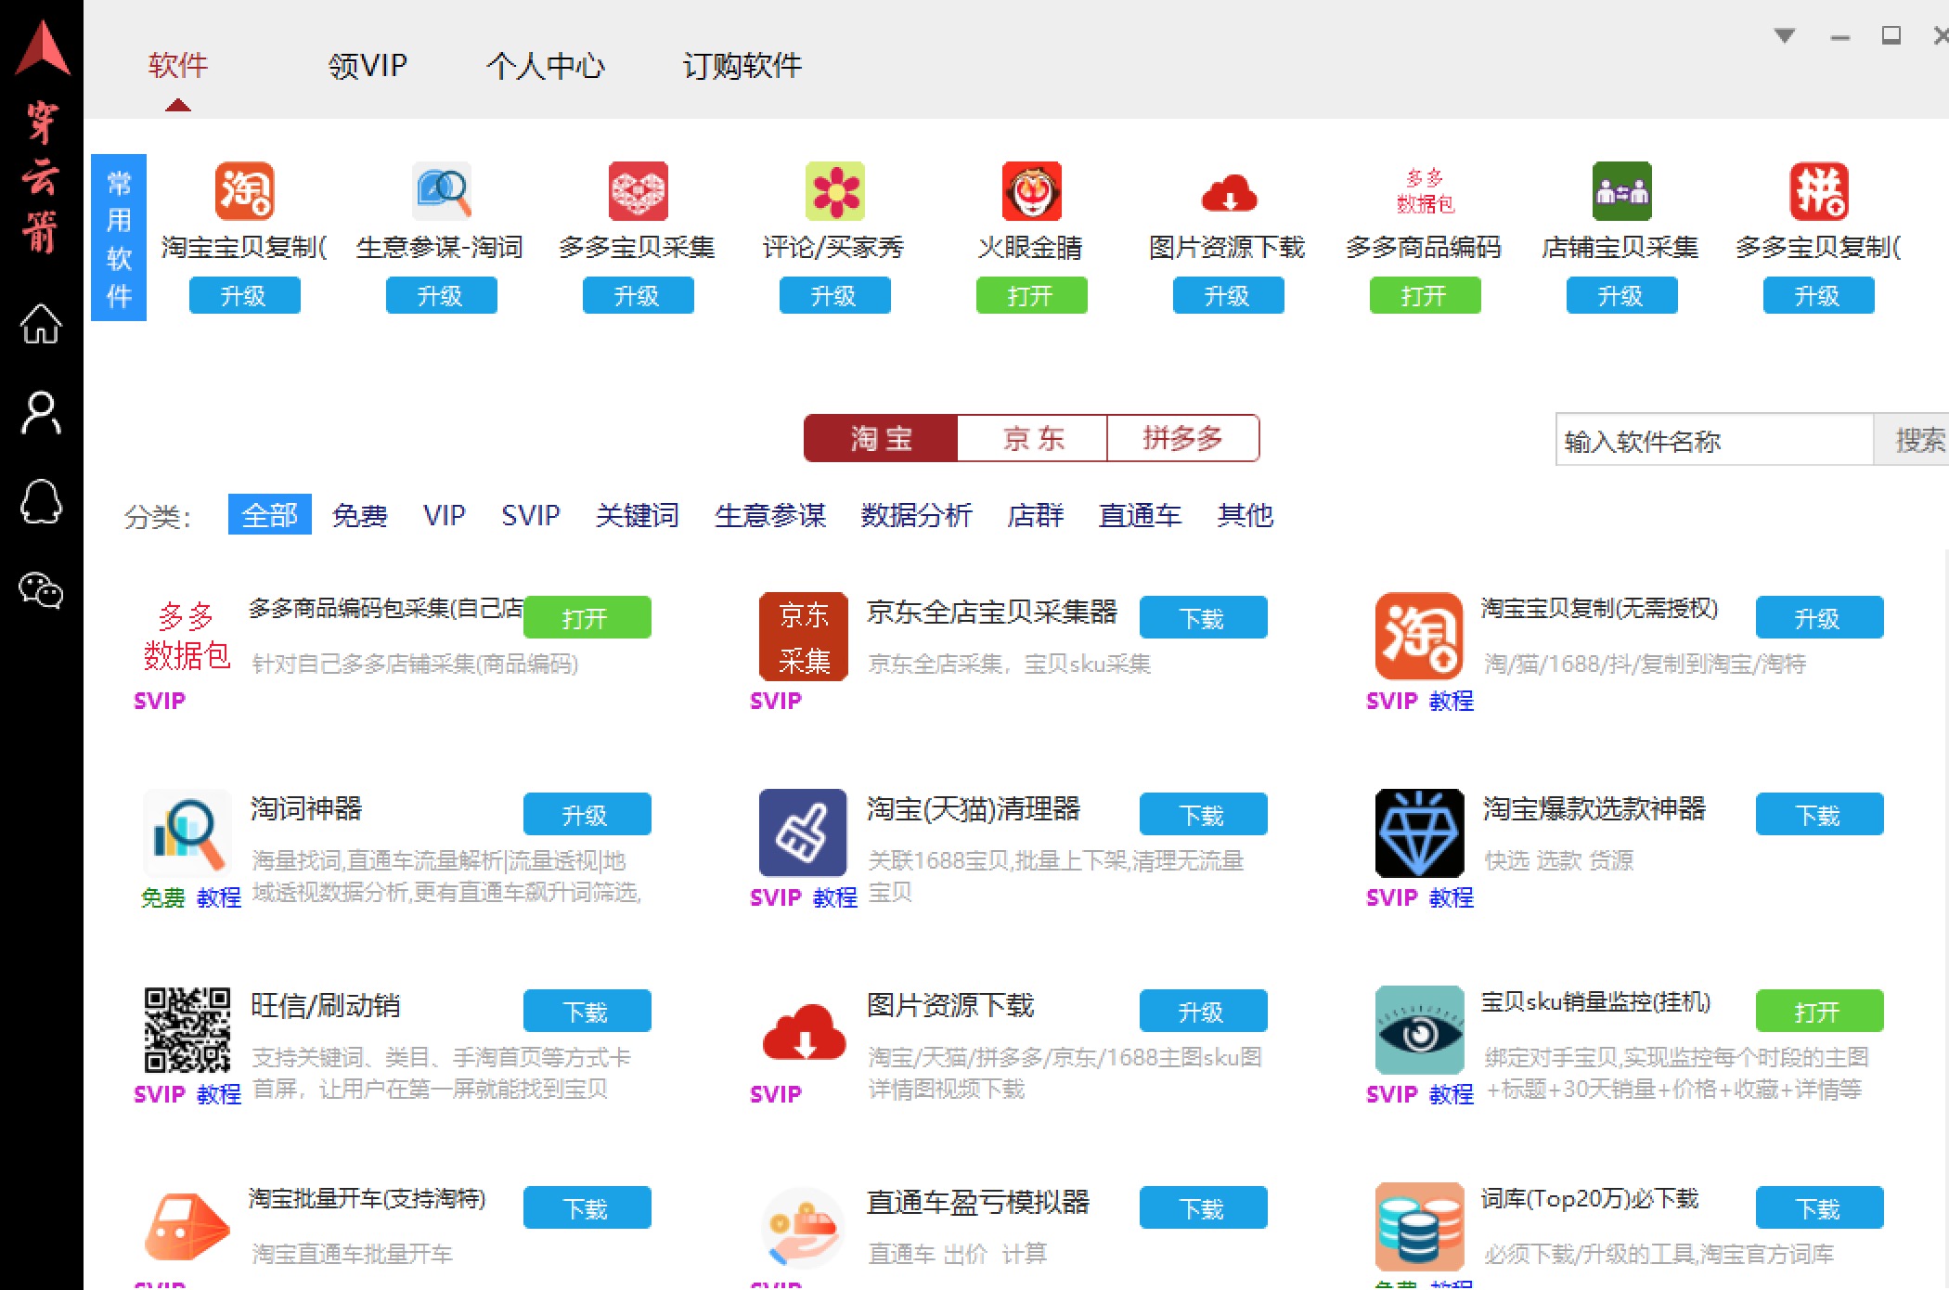Image resolution: width=1949 pixels, height=1290 pixels.
Task: Filter category by 关键词
Action: pos(637,515)
